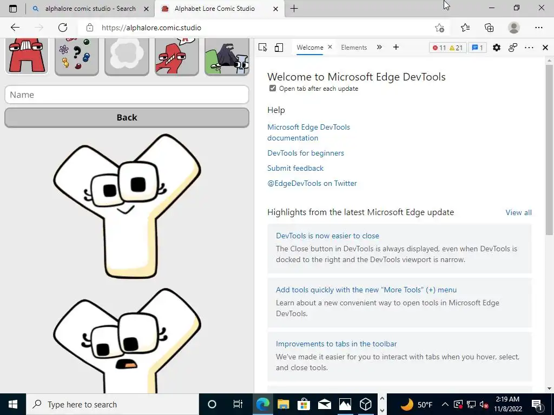Click the taskbar search box
The height and width of the screenshot is (415, 554).
pyautogui.click(x=113, y=404)
